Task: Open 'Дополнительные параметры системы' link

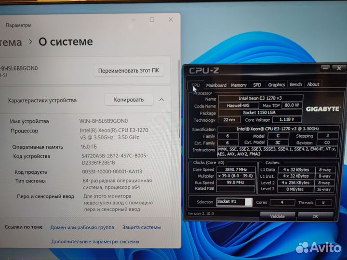Action: pos(95,242)
